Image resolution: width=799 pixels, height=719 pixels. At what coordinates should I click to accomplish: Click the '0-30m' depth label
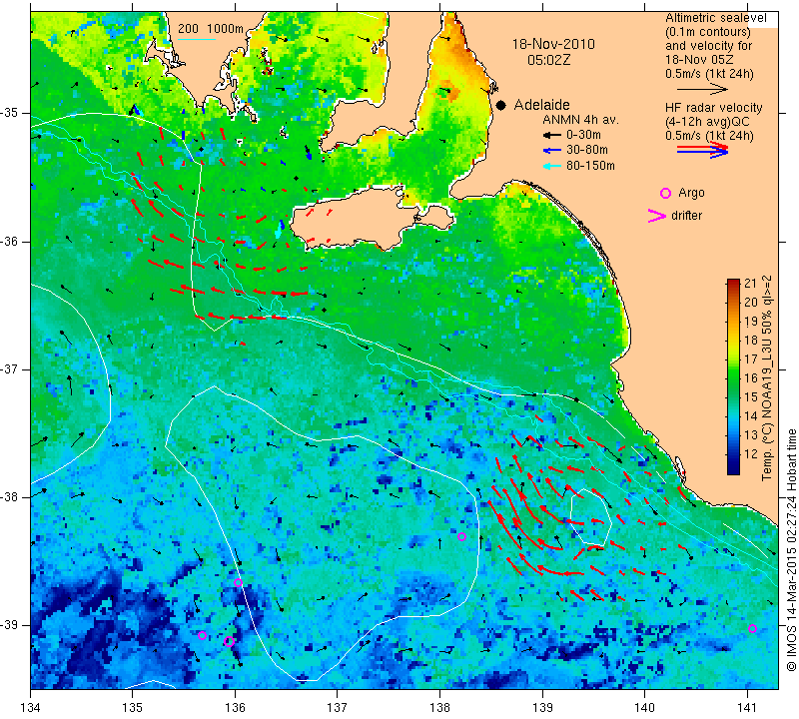(583, 135)
